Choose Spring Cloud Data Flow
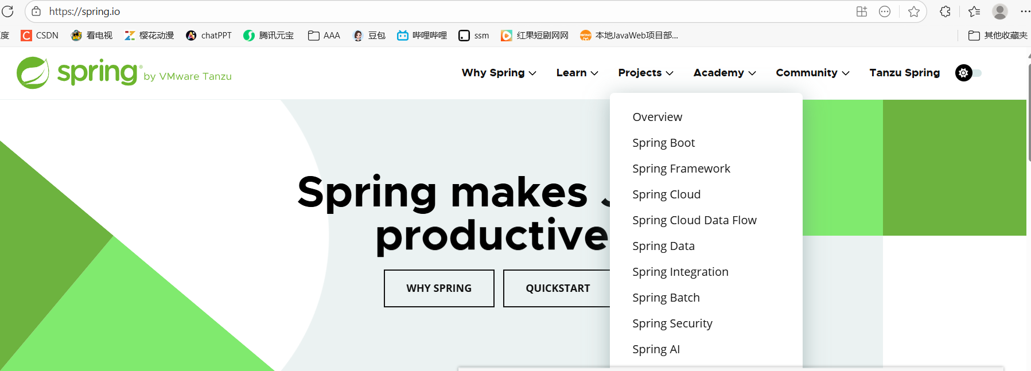Screen dimensions: 1031x371 coord(695,220)
